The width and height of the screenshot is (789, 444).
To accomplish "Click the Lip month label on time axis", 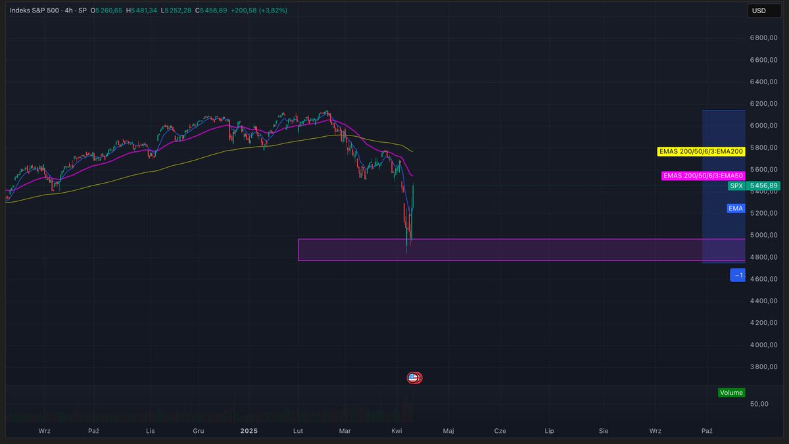I will (550, 431).
